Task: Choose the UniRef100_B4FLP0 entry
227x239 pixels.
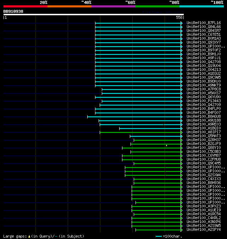Action: pyautogui.click(x=204, y=109)
